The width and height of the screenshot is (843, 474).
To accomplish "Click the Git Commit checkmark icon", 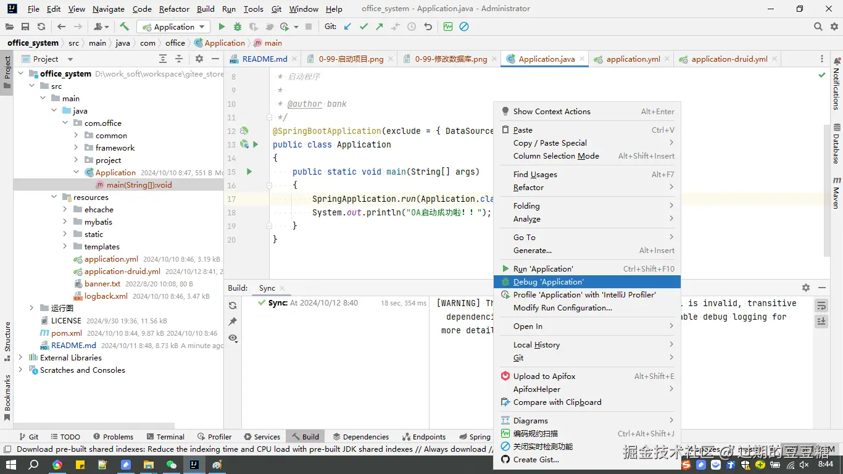I will point(363,27).
